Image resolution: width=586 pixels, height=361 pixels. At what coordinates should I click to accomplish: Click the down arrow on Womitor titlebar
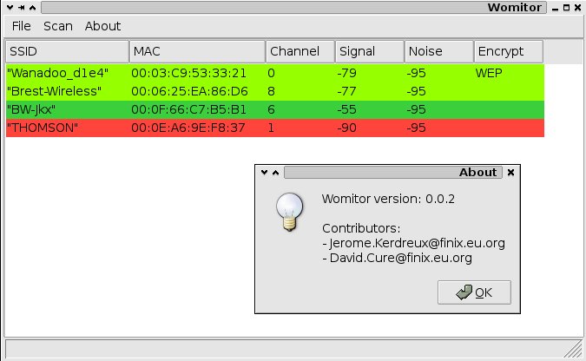(10, 8)
